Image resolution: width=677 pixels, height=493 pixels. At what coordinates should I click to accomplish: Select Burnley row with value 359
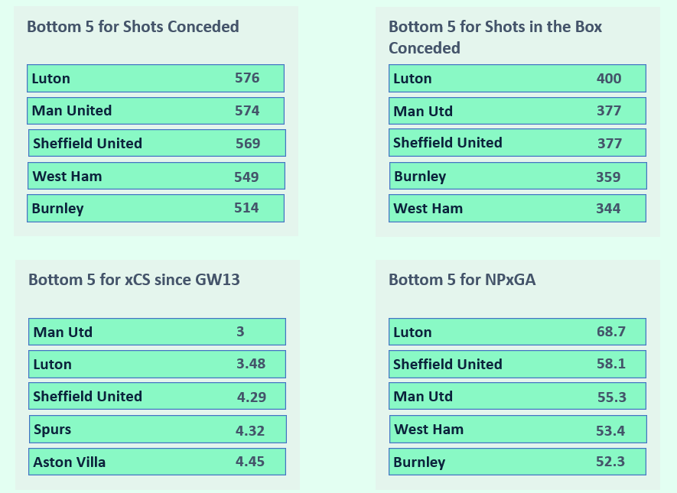point(518,176)
